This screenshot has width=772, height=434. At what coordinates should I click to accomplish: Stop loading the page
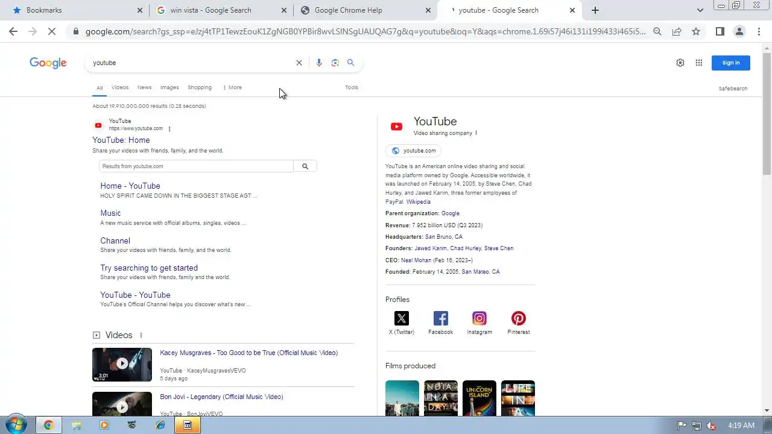(52, 31)
